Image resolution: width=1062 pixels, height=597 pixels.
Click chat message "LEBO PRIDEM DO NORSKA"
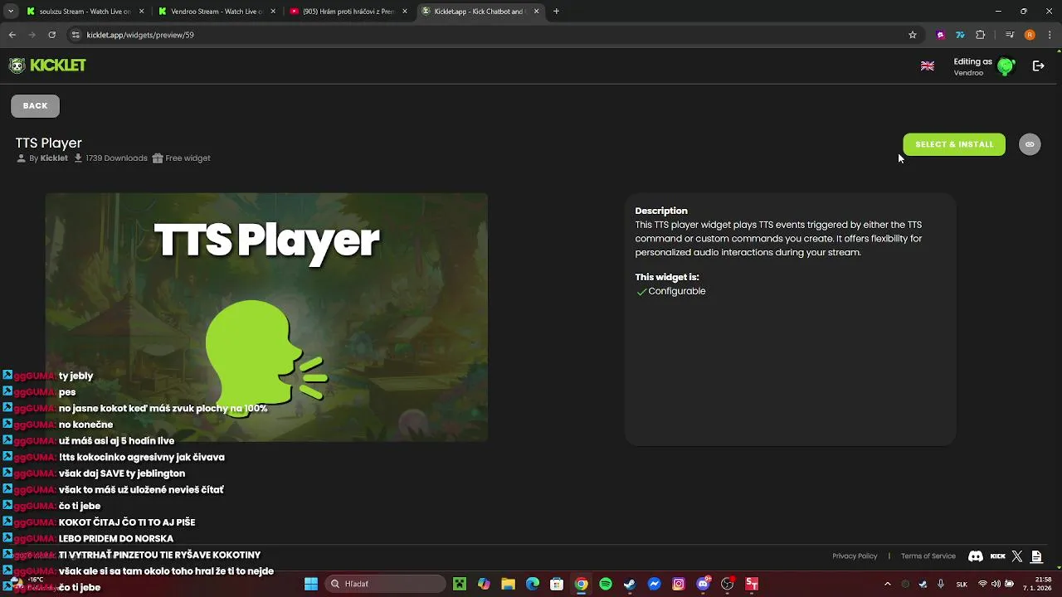click(116, 538)
